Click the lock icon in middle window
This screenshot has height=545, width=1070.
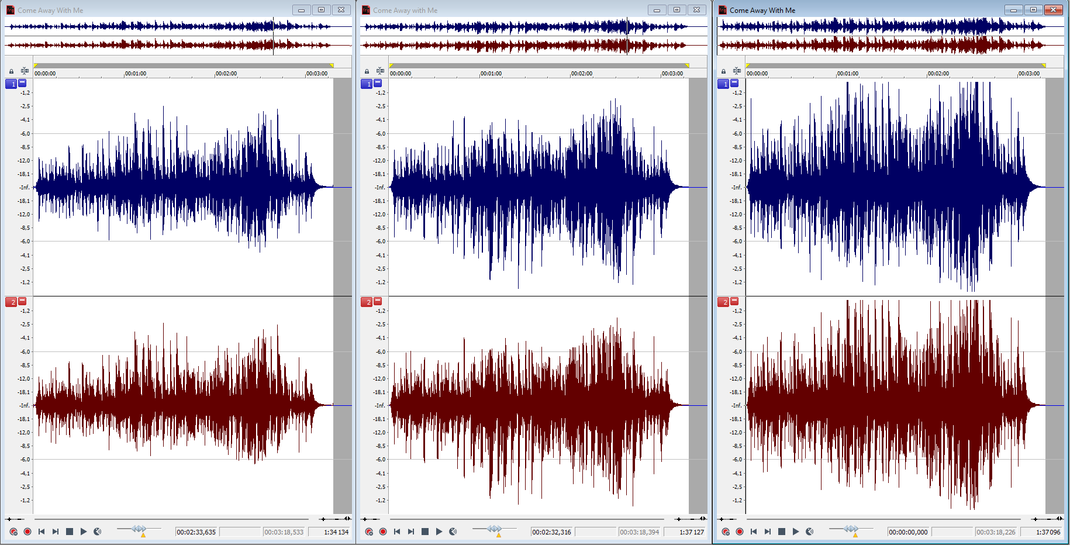coord(367,71)
